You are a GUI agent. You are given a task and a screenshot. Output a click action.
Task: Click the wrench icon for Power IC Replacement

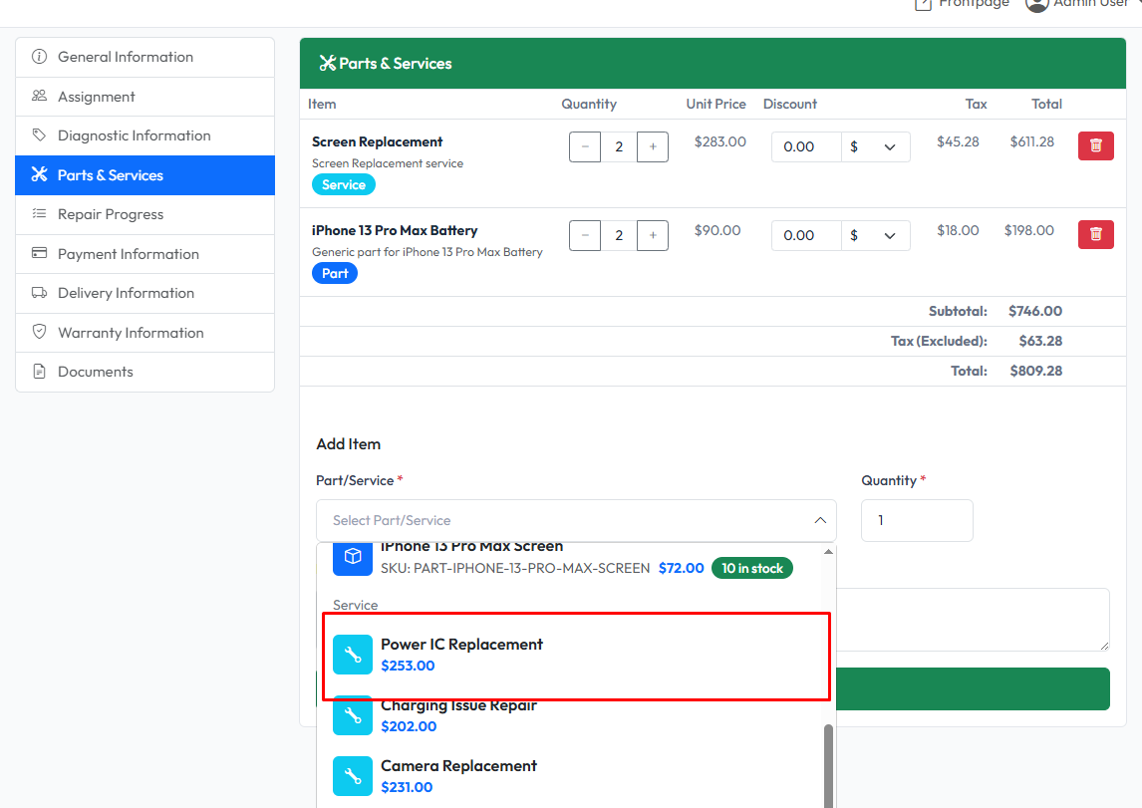coord(352,655)
